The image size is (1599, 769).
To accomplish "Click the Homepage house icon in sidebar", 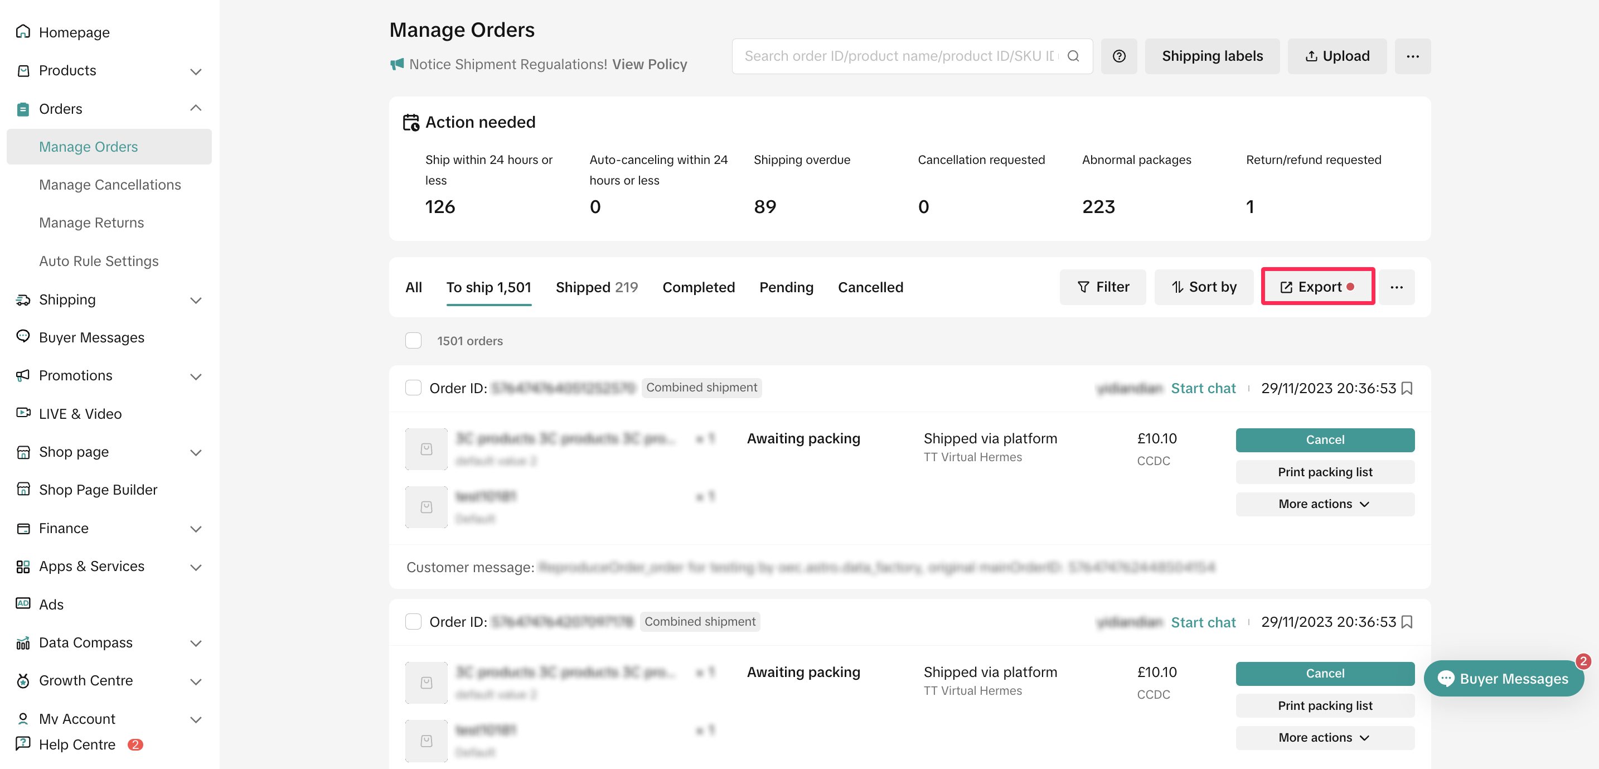I will pyautogui.click(x=23, y=32).
